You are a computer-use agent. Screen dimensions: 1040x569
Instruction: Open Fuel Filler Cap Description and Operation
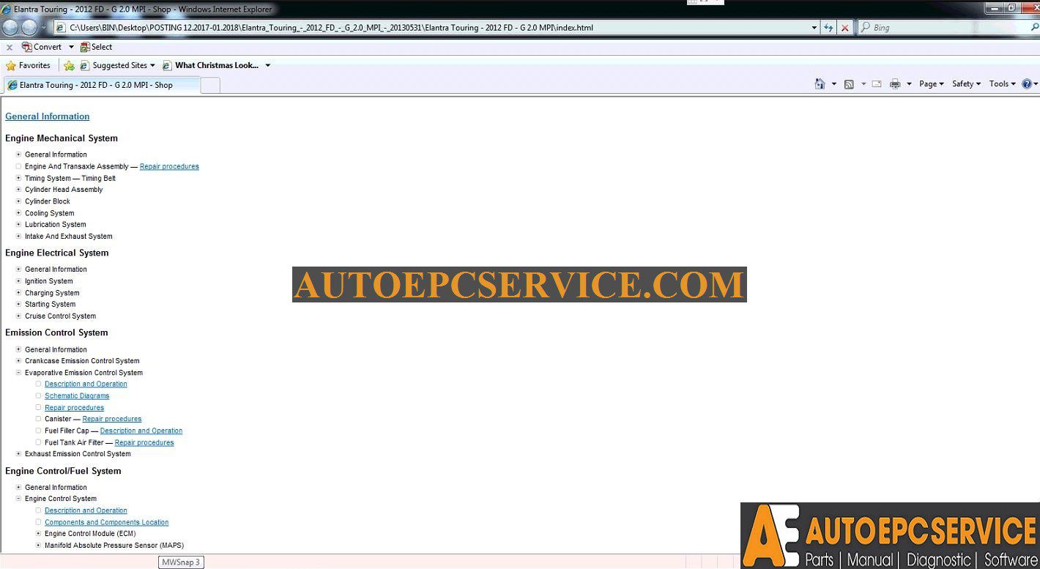click(x=141, y=431)
